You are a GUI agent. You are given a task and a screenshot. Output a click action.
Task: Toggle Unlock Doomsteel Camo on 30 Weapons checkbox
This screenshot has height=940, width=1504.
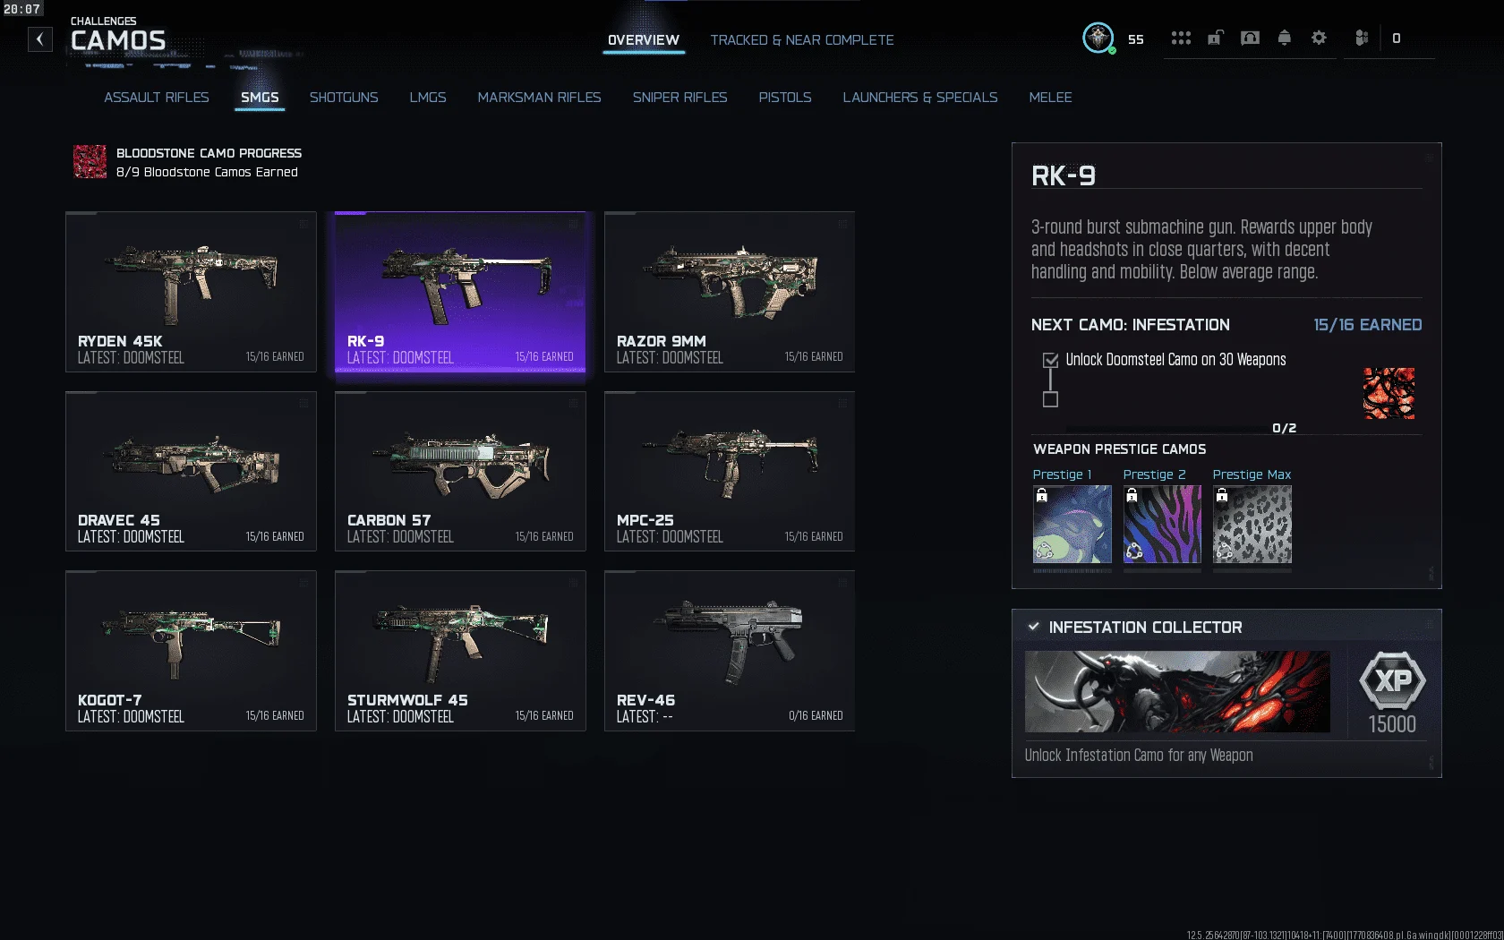coord(1050,360)
